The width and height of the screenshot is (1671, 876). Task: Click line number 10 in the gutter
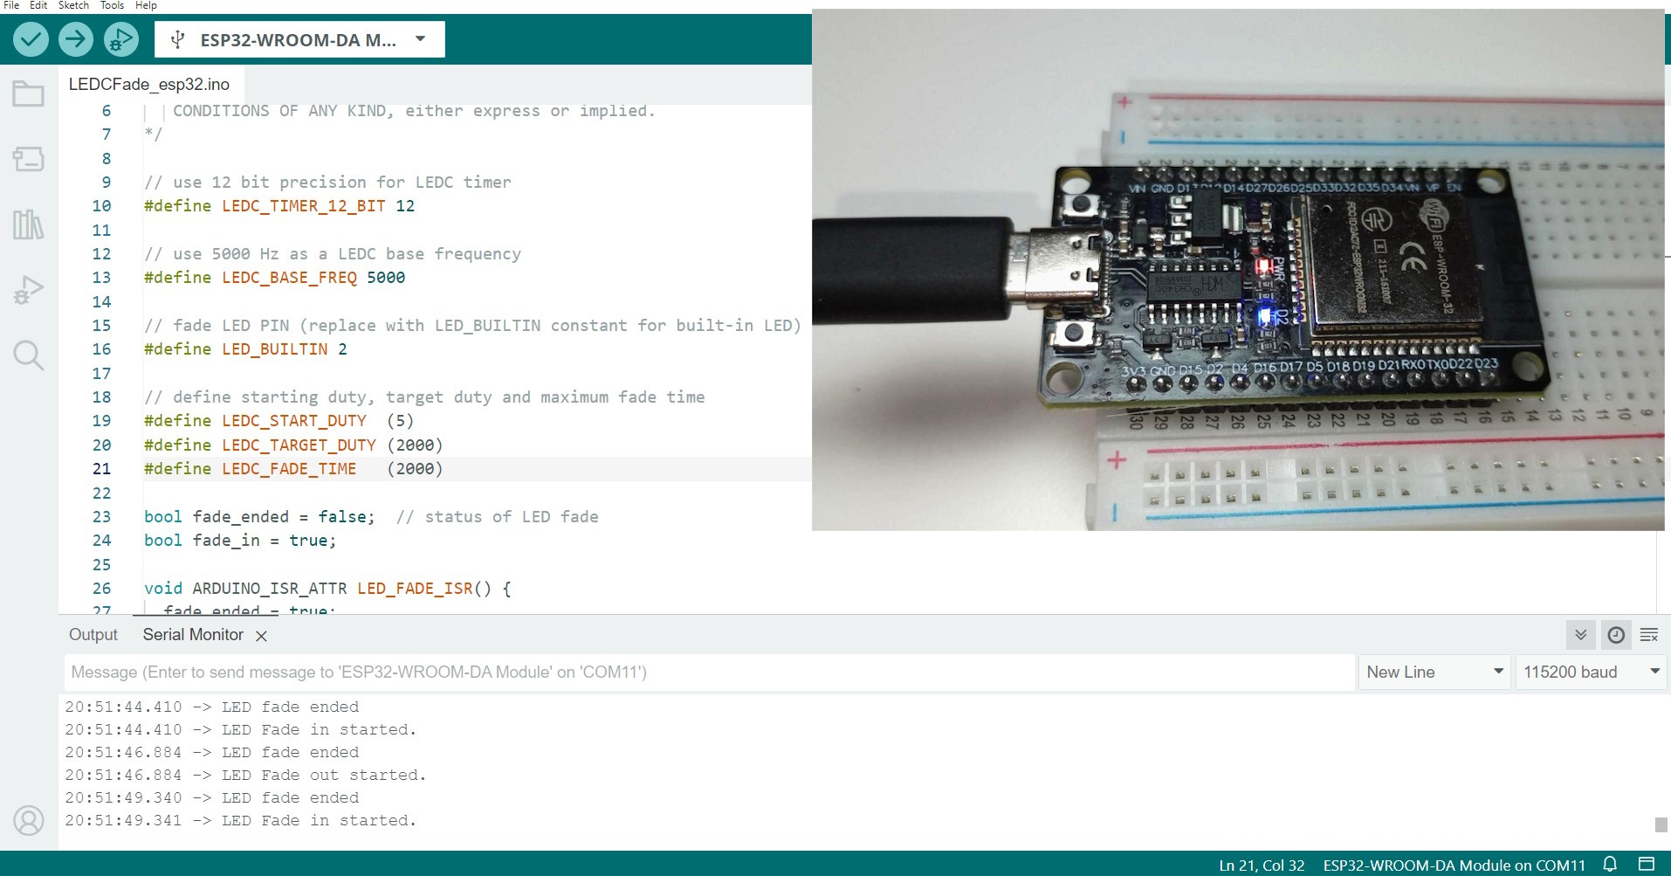point(101,206)
